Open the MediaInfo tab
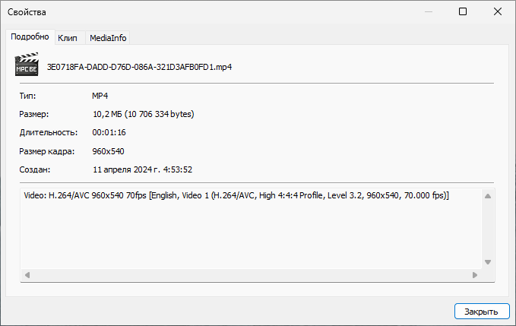Screen dimensions: 516x326 click(x=108, y=37)
